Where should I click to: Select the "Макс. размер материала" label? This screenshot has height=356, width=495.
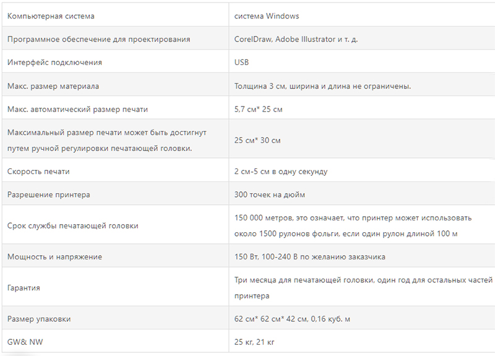coord(53,86)
